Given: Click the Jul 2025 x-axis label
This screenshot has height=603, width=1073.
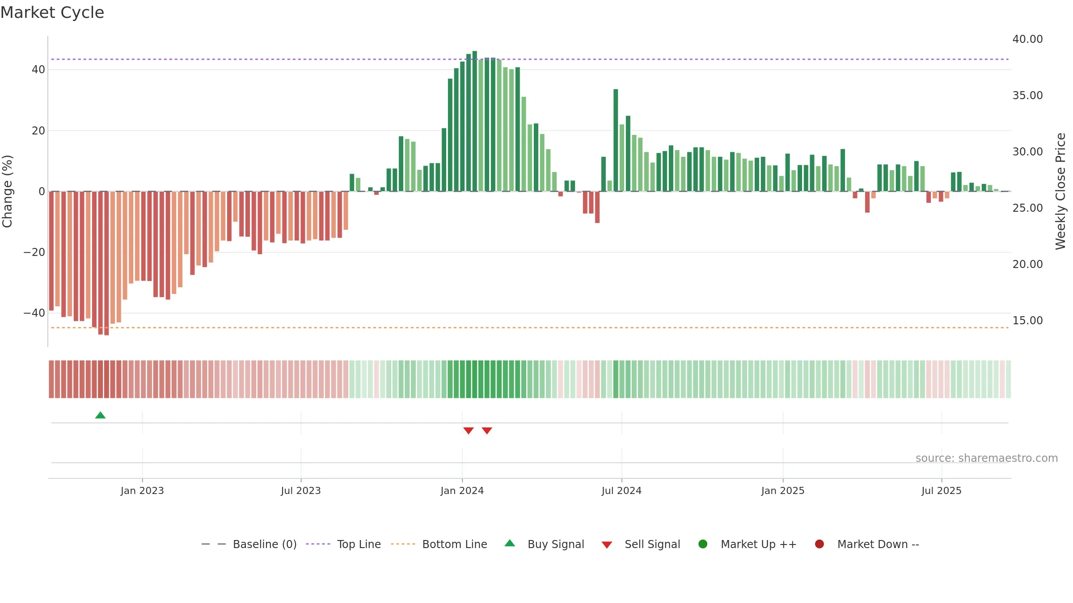Looking at the screenshot, I should [942, 491].
